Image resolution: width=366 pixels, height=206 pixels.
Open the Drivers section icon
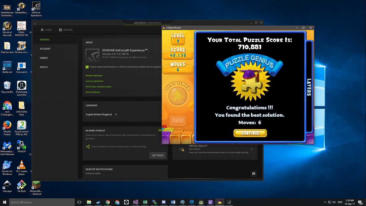(60, 30)
